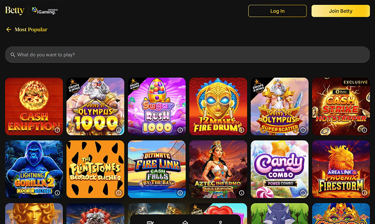Show info for Gates of Olympus 1000
The width and height of the screenshot is (375, 224).
pyautogui.click(x=118, y=130)
